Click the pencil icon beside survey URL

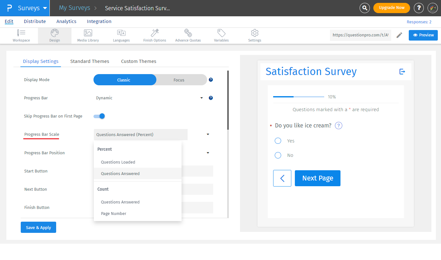point(399,35)
